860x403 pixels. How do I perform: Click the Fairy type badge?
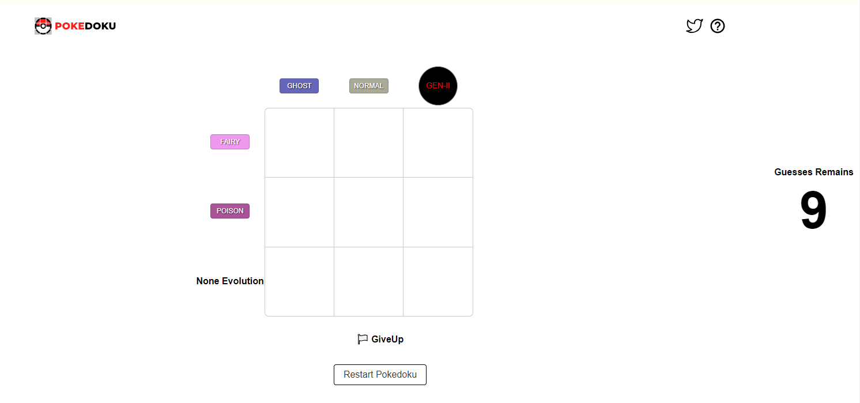(230, 142)
